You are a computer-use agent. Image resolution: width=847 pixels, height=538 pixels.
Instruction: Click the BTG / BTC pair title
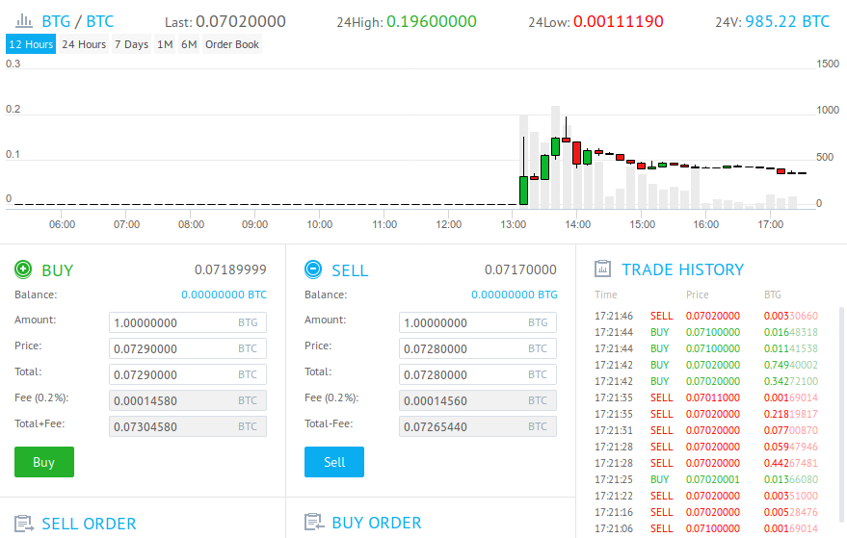[x=78, y=21]
